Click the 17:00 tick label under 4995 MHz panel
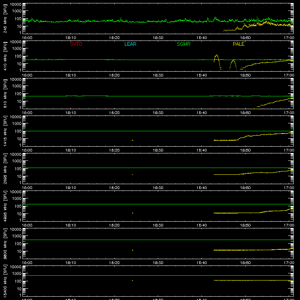The height and width of the screenshot is (300, 300). coord(289,225)
